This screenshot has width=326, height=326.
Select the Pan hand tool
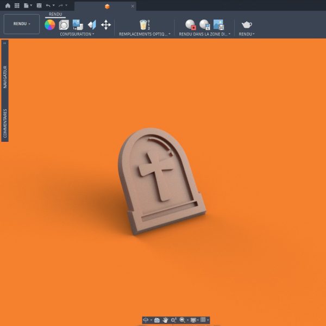point(165,320)
